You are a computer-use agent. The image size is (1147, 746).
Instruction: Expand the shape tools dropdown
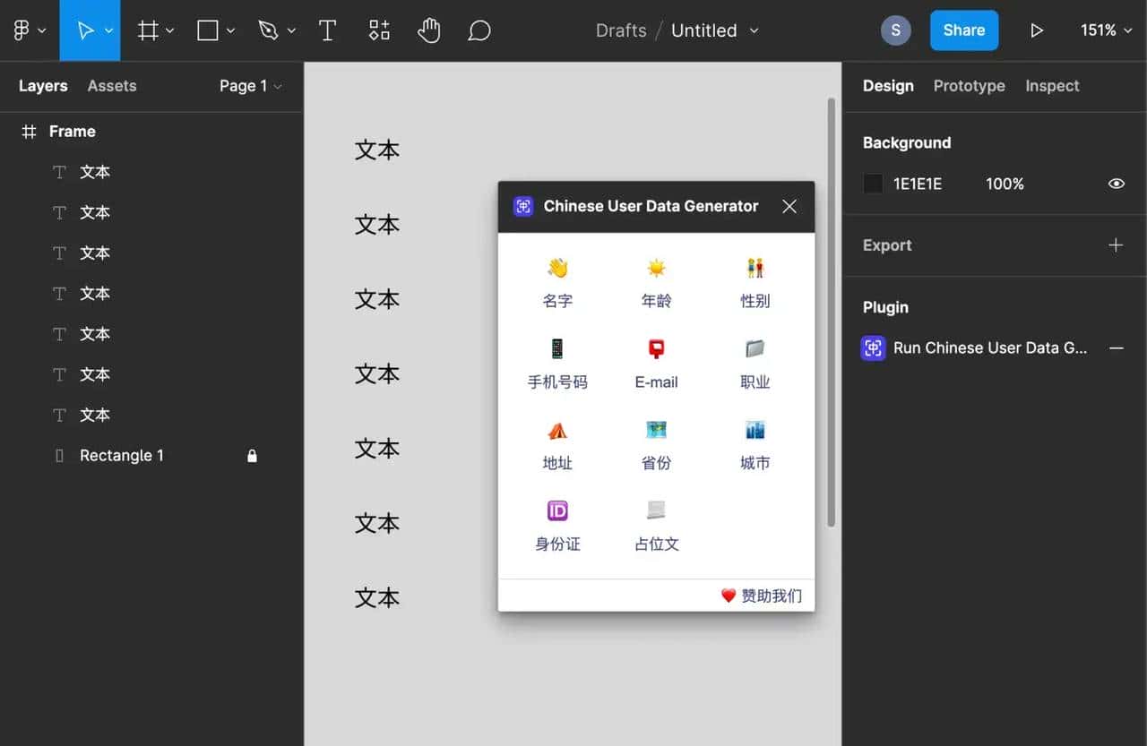coord(229,30)
